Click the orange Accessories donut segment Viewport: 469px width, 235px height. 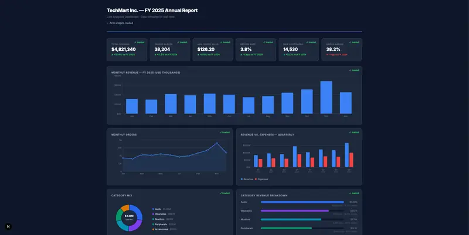[125, 208]
